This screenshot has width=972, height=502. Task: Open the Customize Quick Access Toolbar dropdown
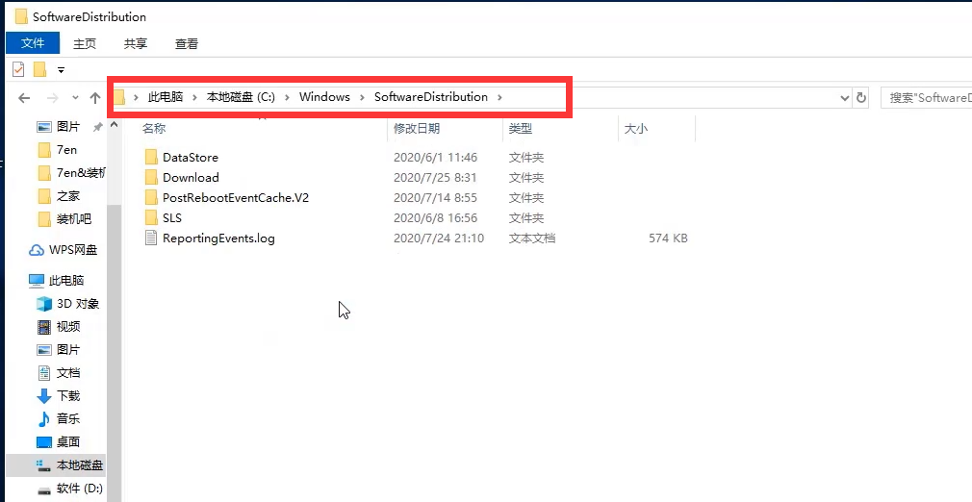point(61,69)
